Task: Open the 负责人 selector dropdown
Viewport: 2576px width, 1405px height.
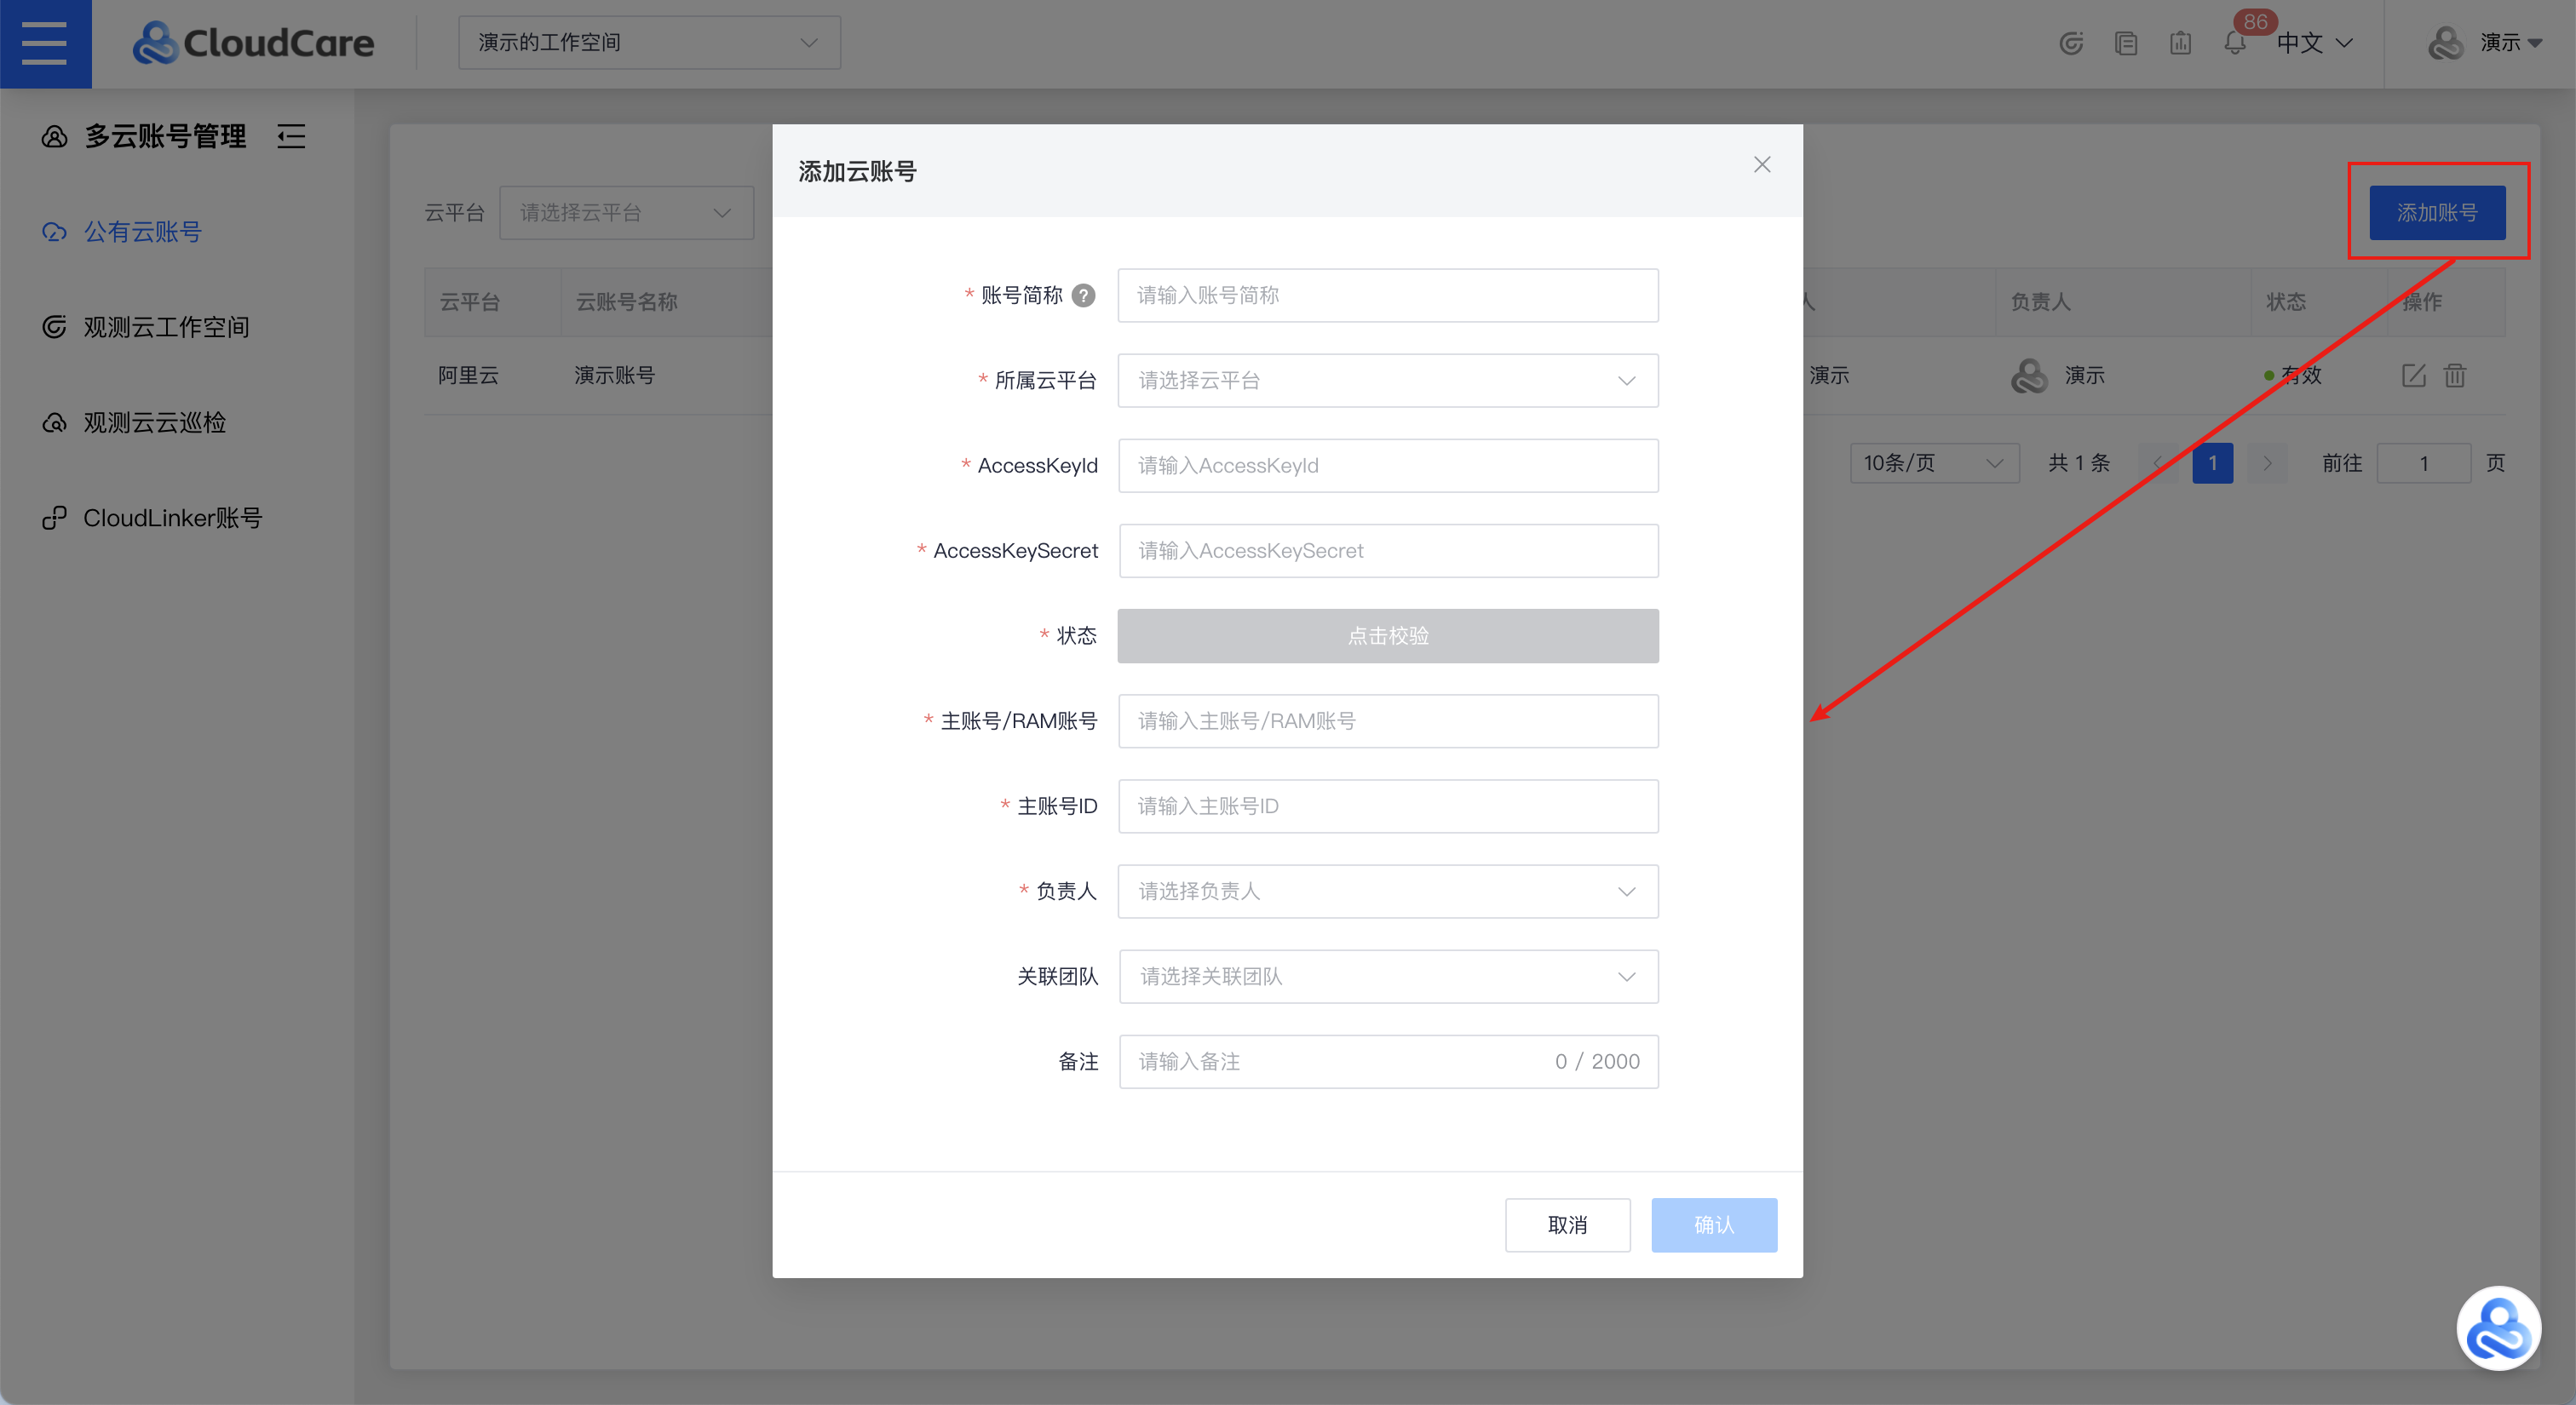Action: [1387, 892]
